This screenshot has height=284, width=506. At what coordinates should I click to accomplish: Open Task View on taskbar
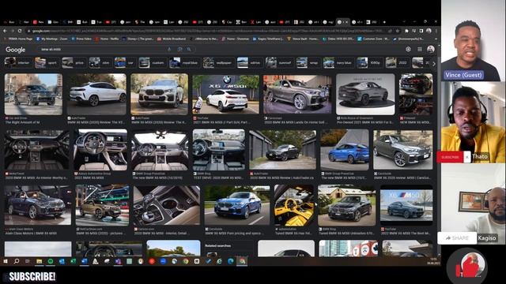[x=28, y=261]
